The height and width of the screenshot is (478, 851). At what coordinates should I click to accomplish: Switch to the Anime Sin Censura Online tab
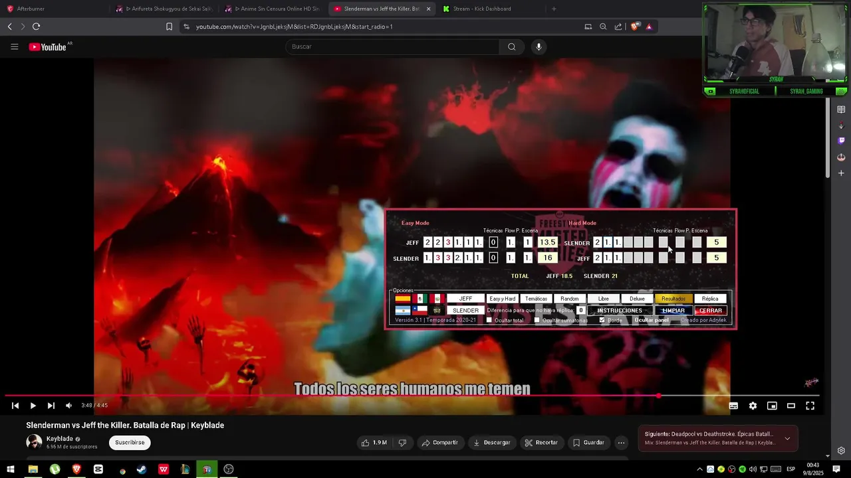click(273, 9)
